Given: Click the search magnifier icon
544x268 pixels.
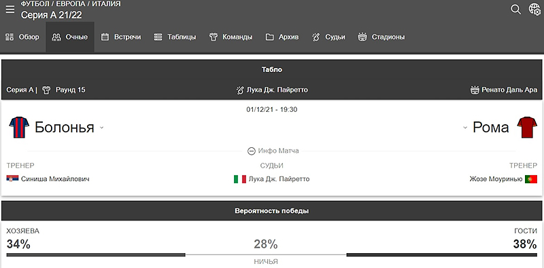Looking at the screenshot, I should [516, 9].
